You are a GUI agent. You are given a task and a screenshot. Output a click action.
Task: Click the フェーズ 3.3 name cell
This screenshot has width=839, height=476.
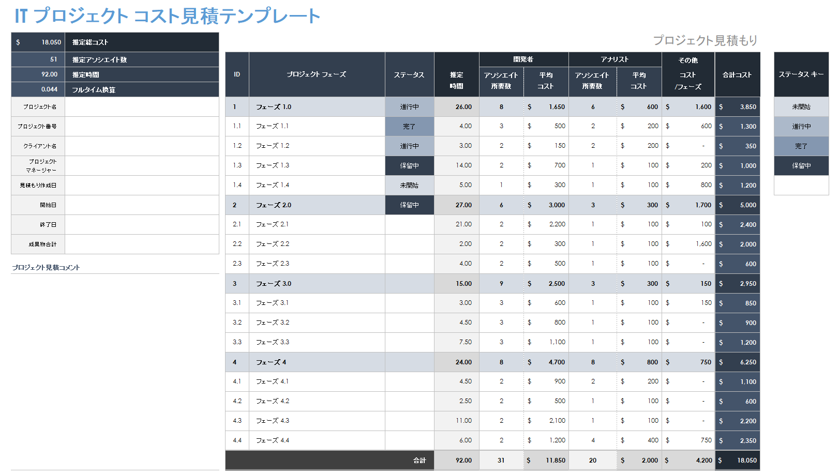(317, 343)
